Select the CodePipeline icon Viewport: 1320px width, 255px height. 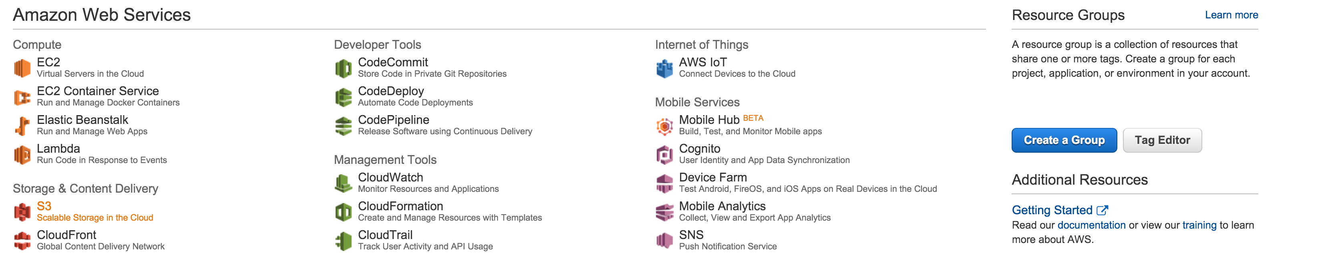(x=343, y=126)
